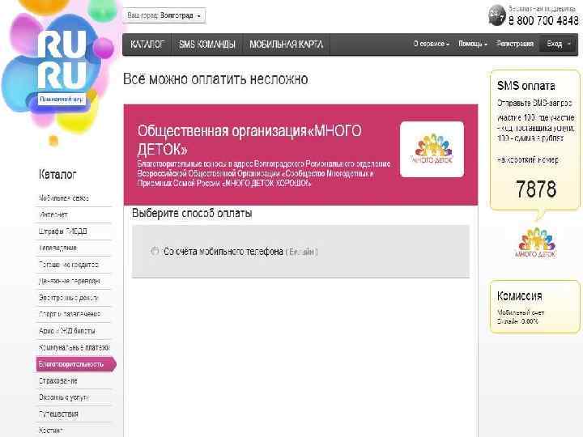Click the support phone number 8 800 700 4848
The width and height of the screenshot is (583, 437).
543,21
